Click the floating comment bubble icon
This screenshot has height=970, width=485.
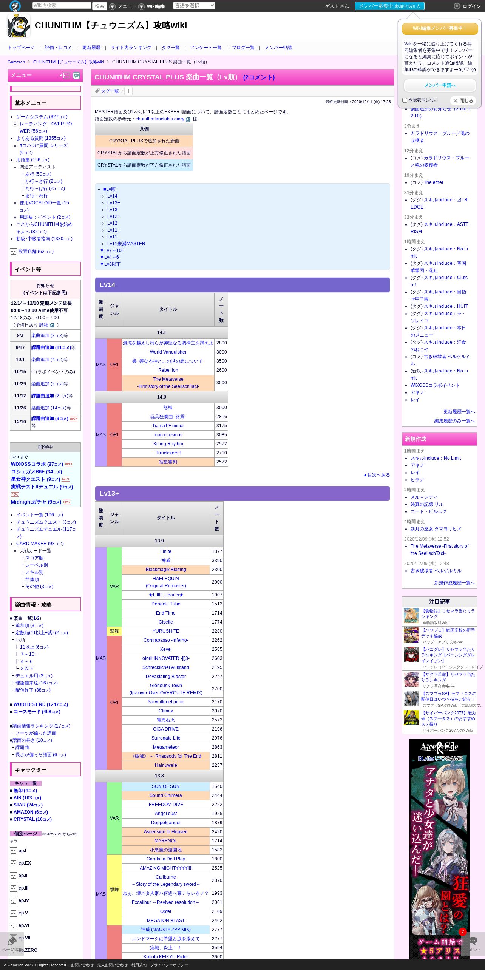[x=473, y=940]
